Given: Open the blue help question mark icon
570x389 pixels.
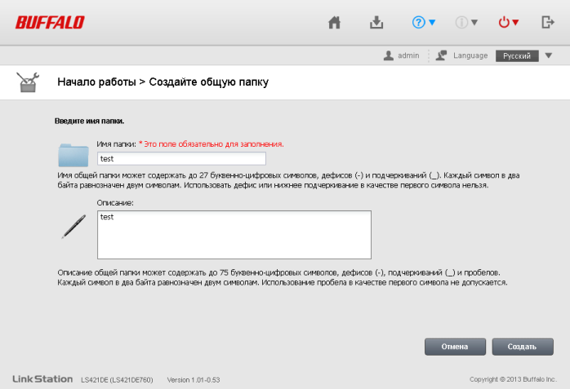Looking at the screenshot, I should click(x=418, y=23).
